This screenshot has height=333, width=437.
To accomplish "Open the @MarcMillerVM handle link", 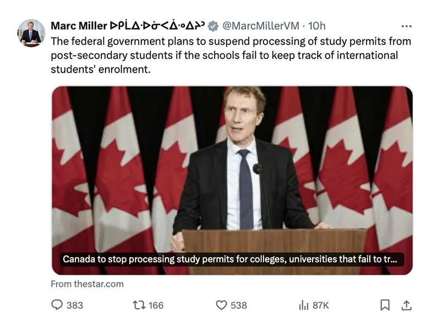I will tap(262, 26).
